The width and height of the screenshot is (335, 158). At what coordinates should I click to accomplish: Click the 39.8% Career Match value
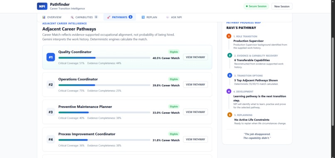(x=166, y=86)
